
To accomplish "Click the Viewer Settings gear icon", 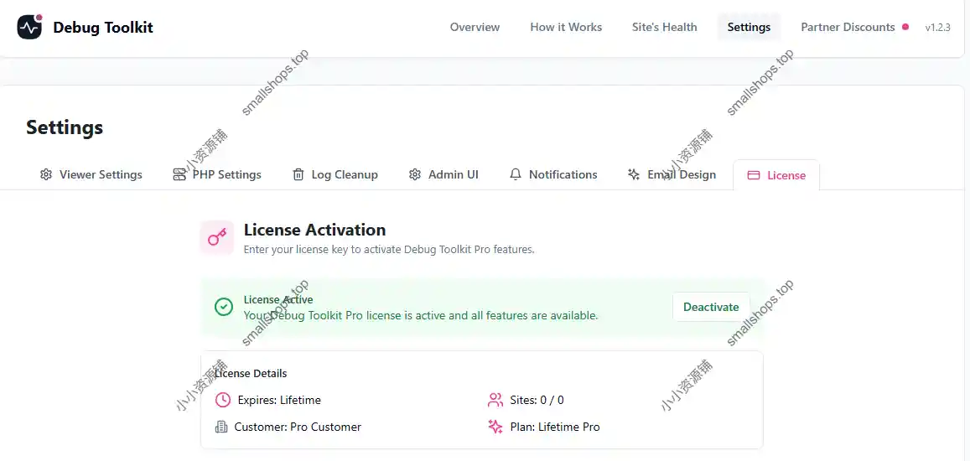I will coord(46,174).
